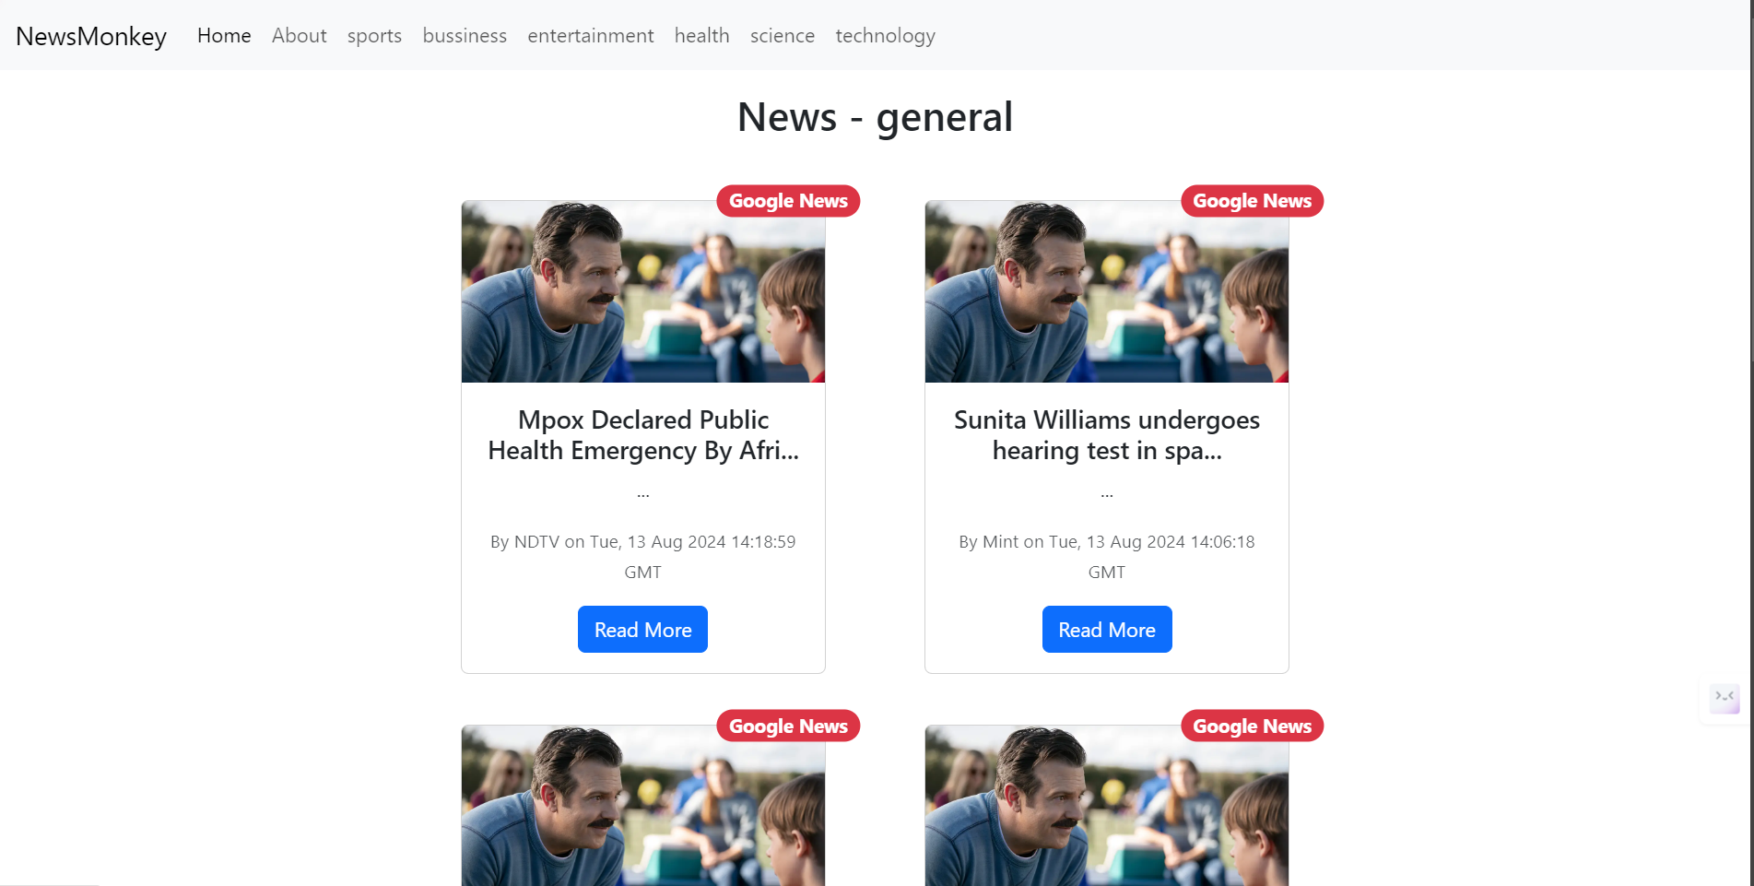The height and width of the screenshot is (886, 1754).
Task: Go to the Home nav item
Action: (x=224, y=35)
